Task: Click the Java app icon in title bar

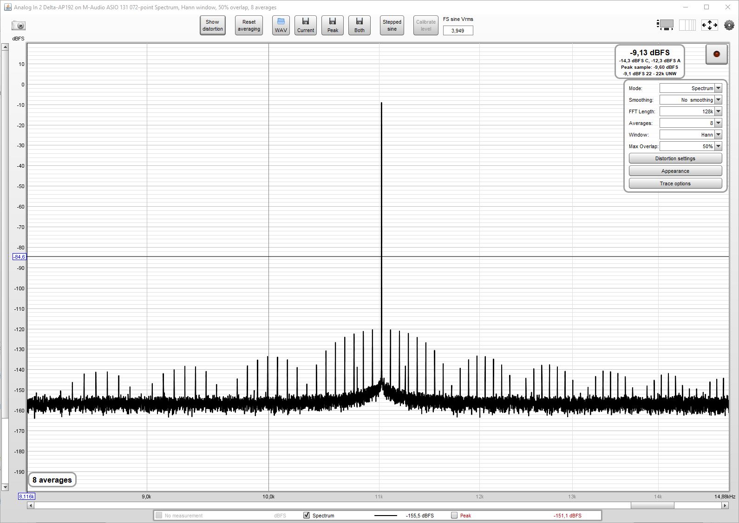Action: tap(7, 7)
